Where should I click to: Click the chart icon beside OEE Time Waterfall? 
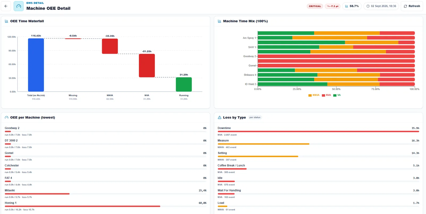click(x=6, y=21)
